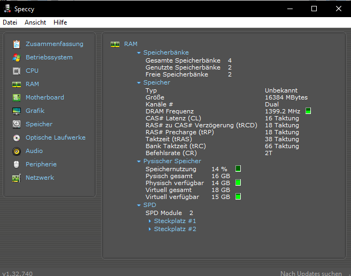Click Befehlsrate (CR) value 2T
The height and width of the screenshot is (276, 351).
(x=269, y=153)
